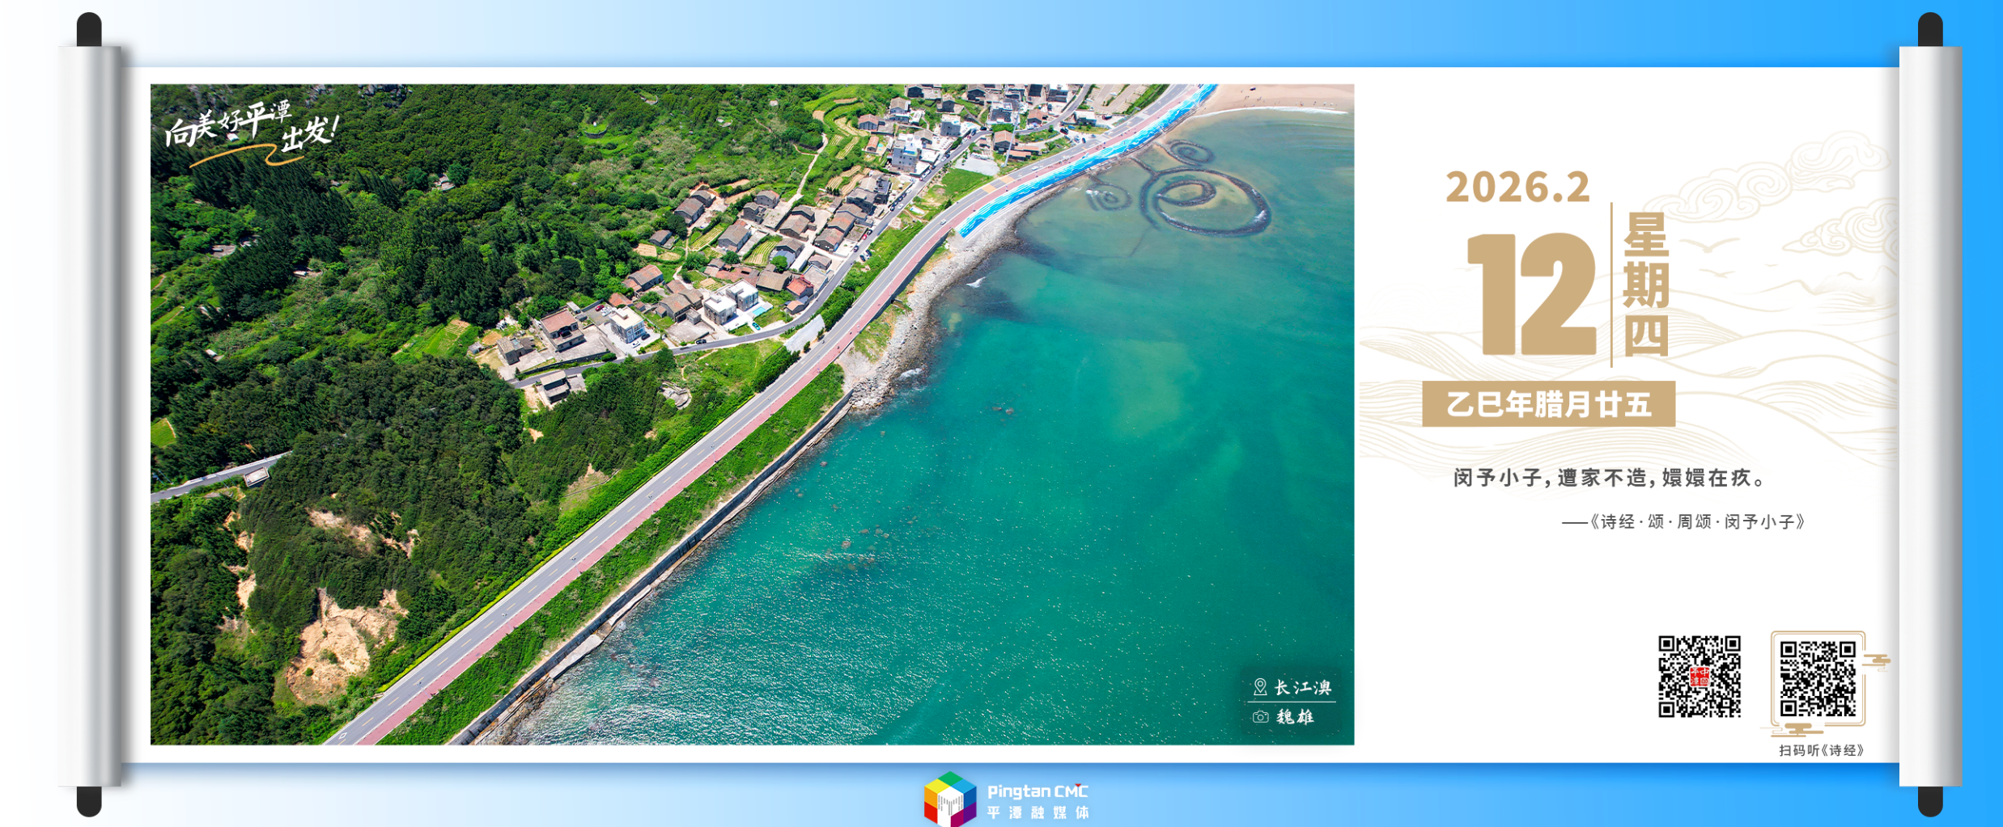Click the left scroll roller handle
This screenshot has width=2003, height=827.
(x=90, y=416)
